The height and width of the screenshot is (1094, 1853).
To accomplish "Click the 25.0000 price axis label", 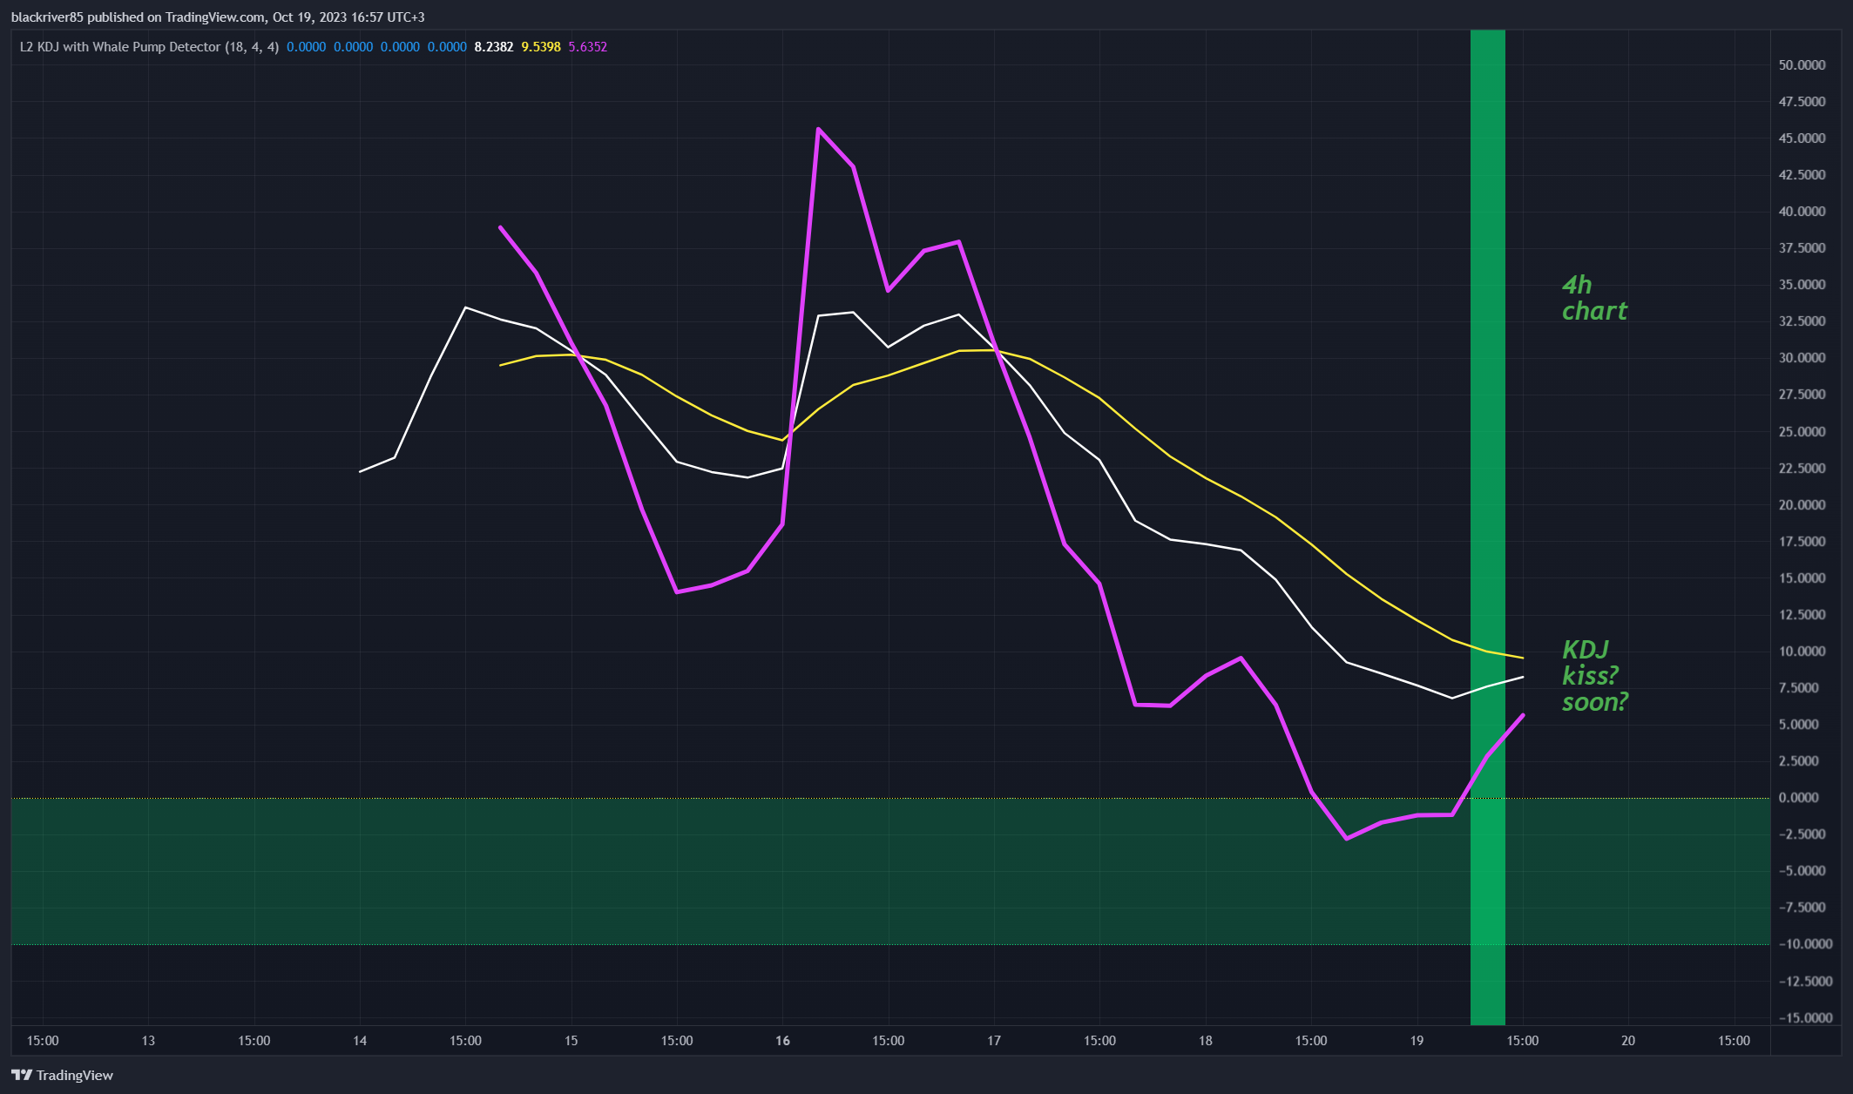I will pos(1802,432).
